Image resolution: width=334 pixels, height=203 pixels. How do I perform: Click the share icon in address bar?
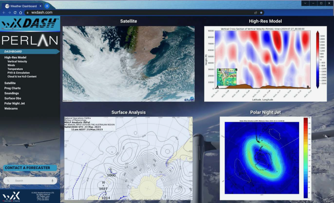point(255,13)
